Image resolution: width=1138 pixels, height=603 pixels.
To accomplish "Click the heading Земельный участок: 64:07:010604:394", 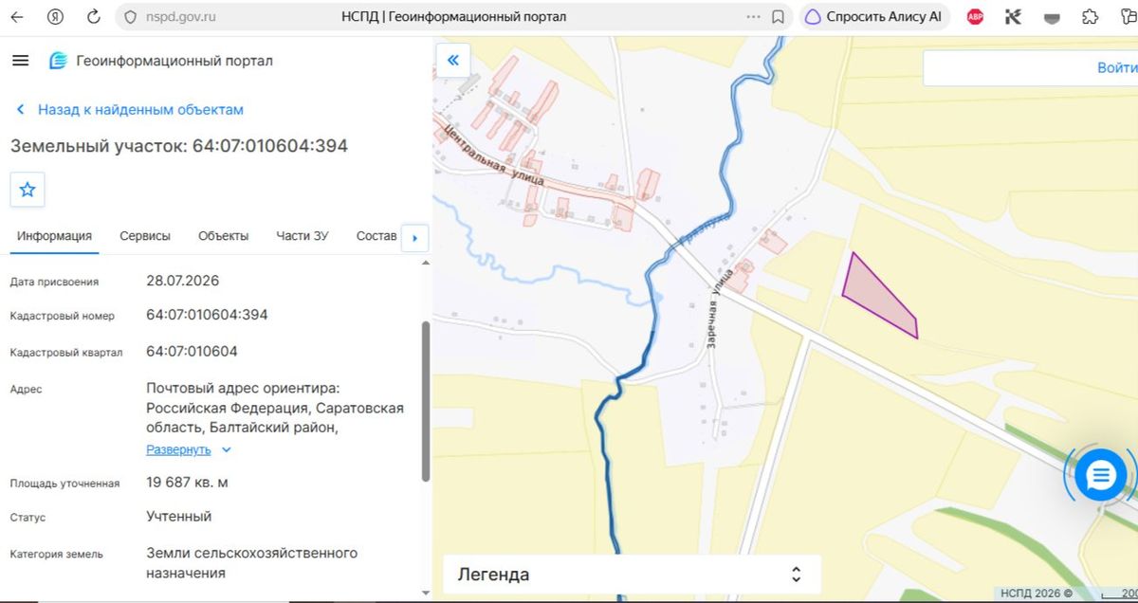I will point(179,146).
